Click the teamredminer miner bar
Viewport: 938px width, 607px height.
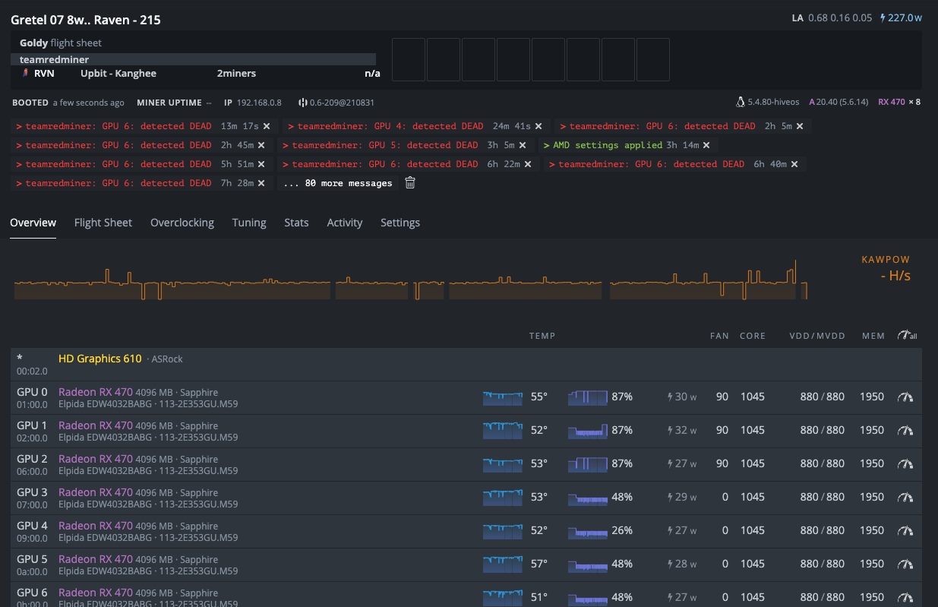(194, 59)
